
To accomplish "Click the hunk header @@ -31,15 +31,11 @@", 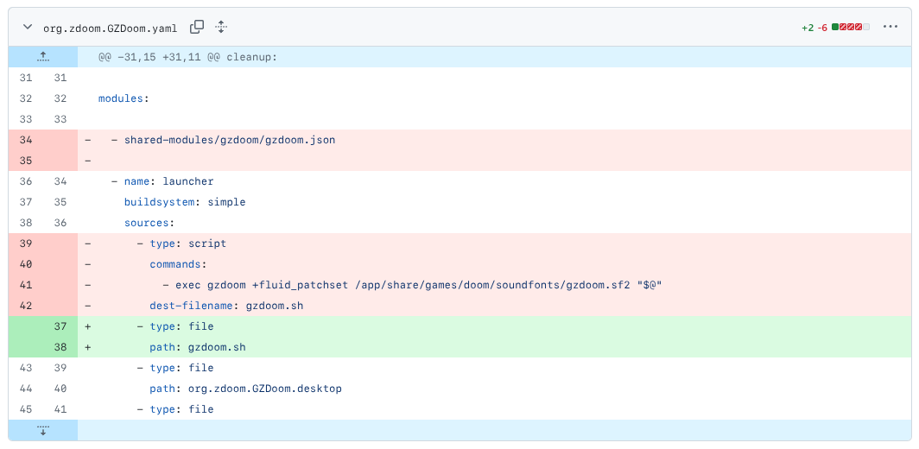I will click(x=187, y=57).
